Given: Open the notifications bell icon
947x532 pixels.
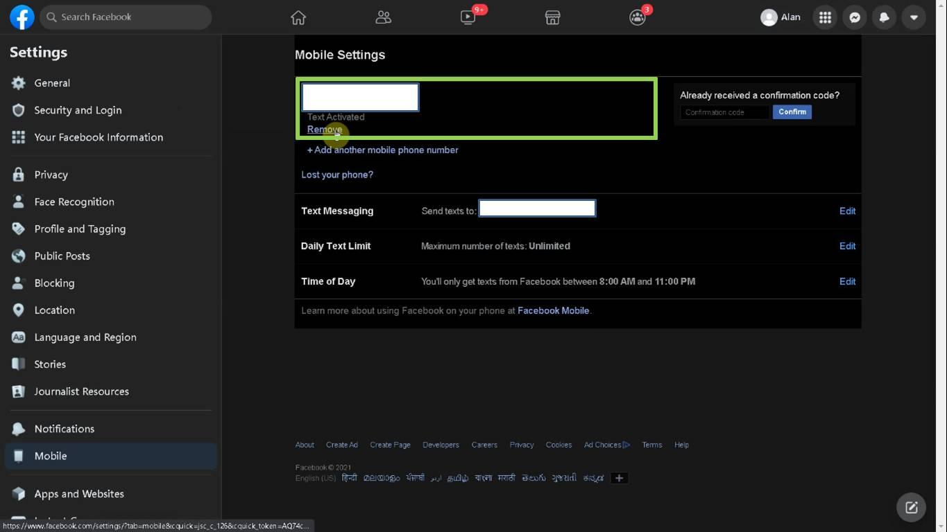Looking at the screenshot, I should [884, 17].
